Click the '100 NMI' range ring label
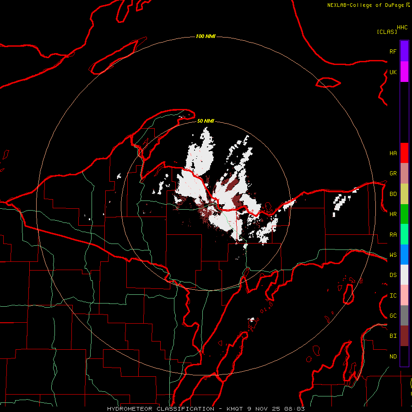Image resolution: width=412 pixels, height=412 pixels. 206,36
